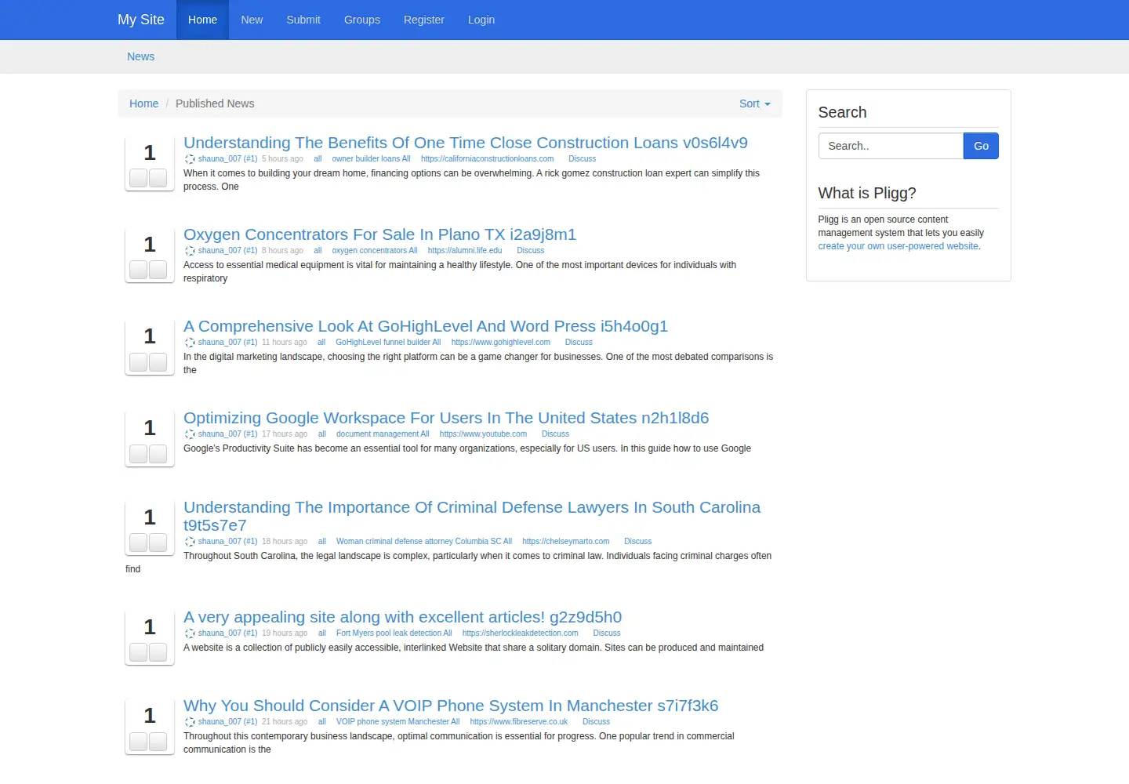Screen dimensions: 1129x784
Task: Click the Go search button
Action: point(981,146)
